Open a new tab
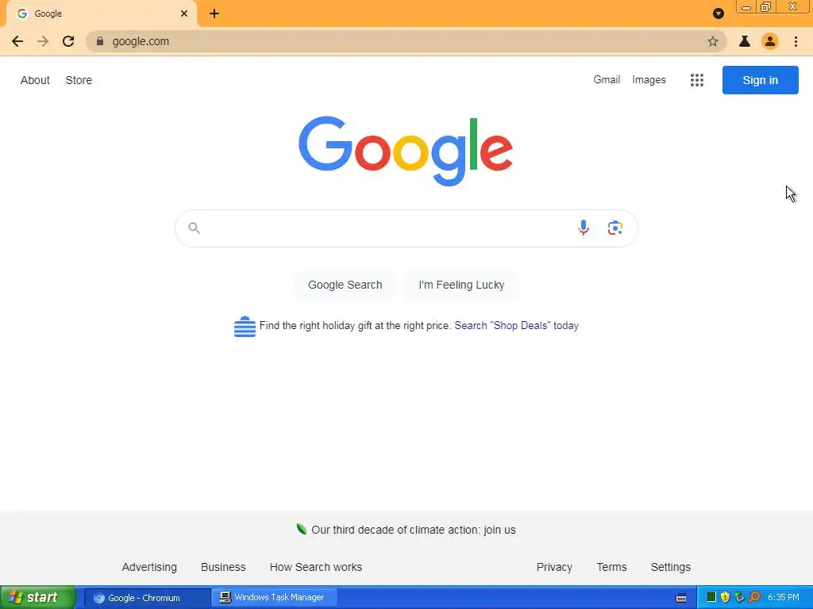Screen dimensions: 813x609 coord(214,13)
